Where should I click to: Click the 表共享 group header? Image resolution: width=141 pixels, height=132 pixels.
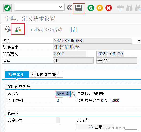(x=13, y=113)
